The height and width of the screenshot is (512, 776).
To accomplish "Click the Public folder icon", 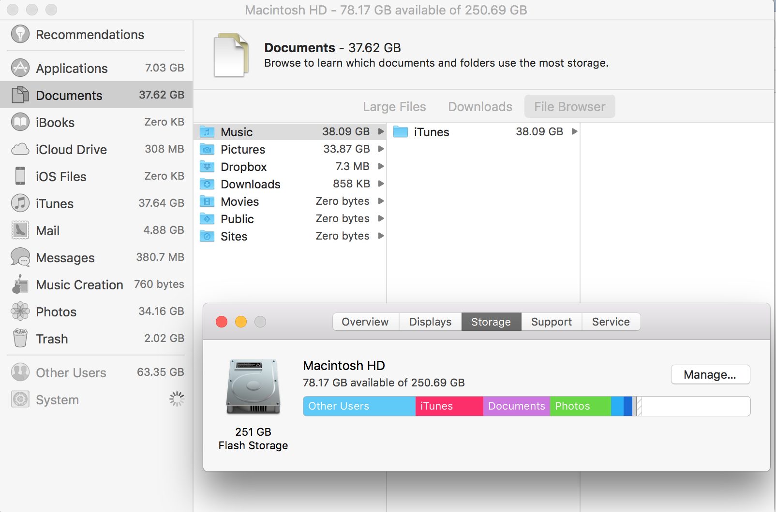I will click(x=207, y=218).
